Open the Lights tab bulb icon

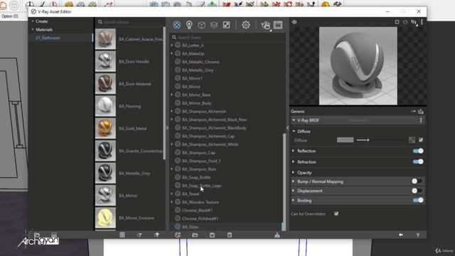click(189, 25)
